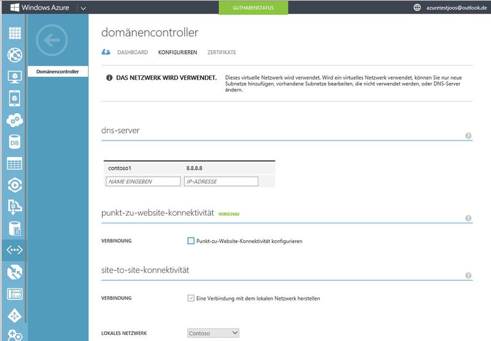Toggle the local network connection checkbox

191,298
